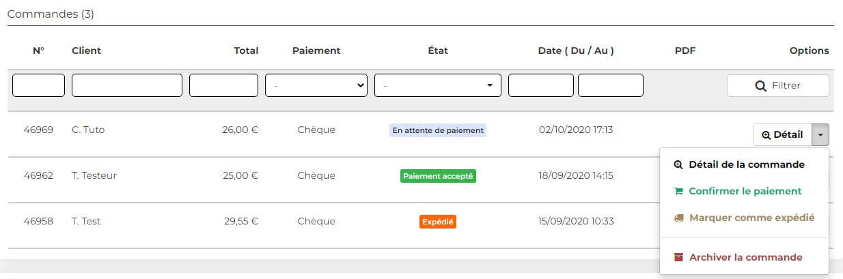Choose Confirmer le paiement from menu
843x279 pixels.
[x=744, y=191]
